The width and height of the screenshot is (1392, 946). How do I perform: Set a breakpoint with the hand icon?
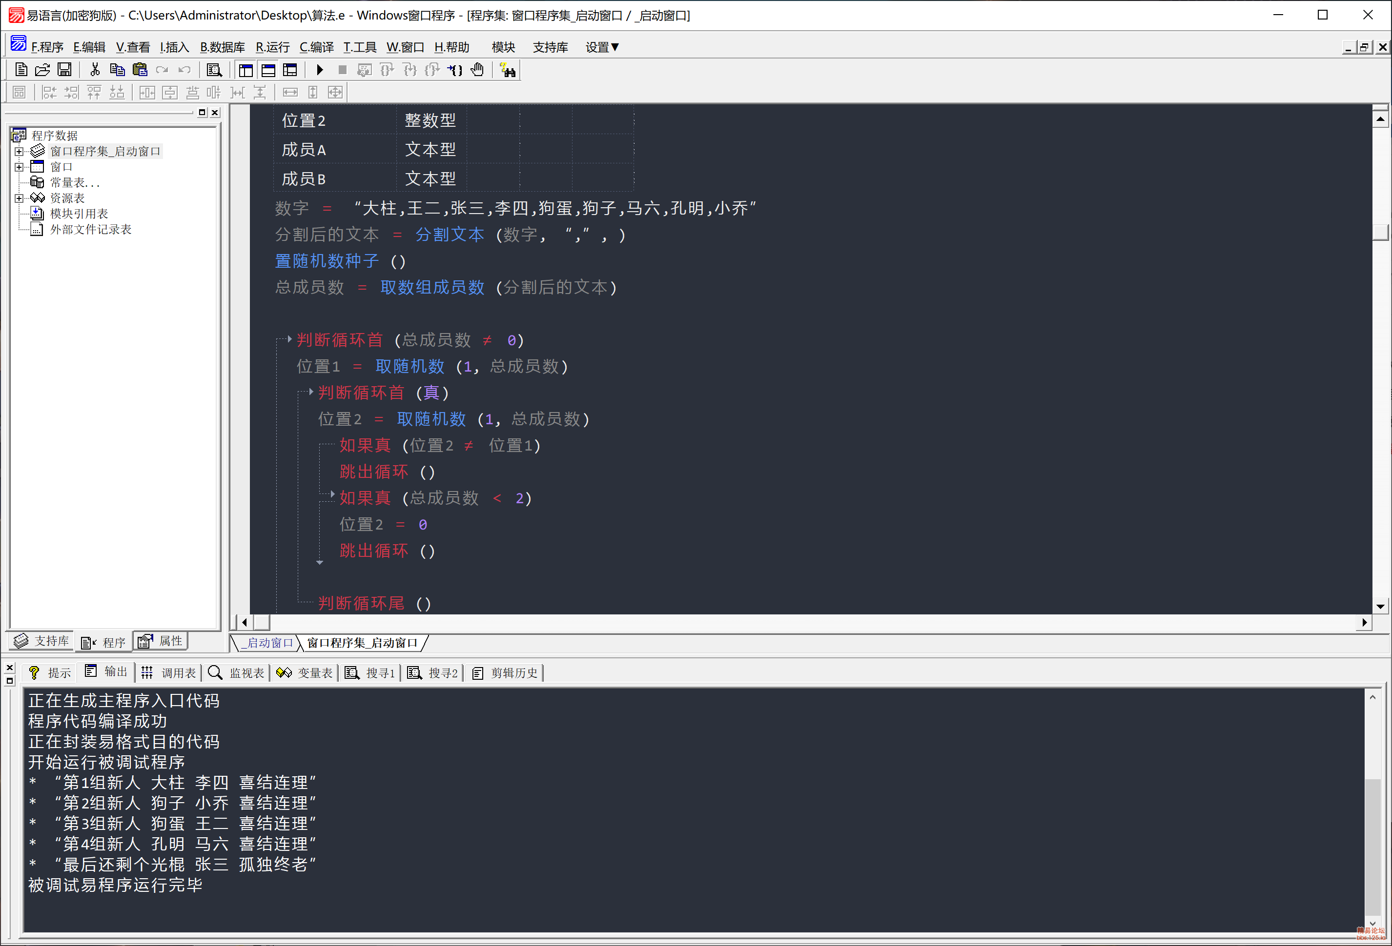coord(477,70)
